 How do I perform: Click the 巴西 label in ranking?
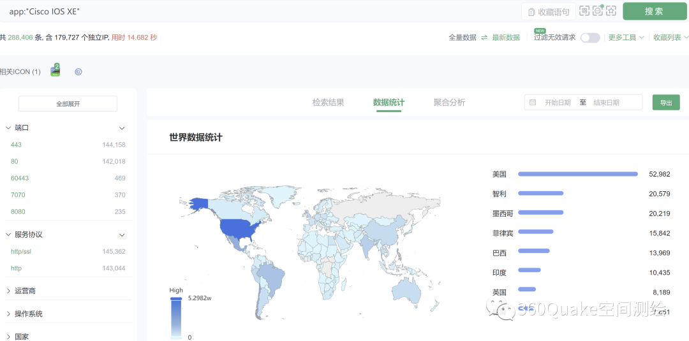[499, 253]
